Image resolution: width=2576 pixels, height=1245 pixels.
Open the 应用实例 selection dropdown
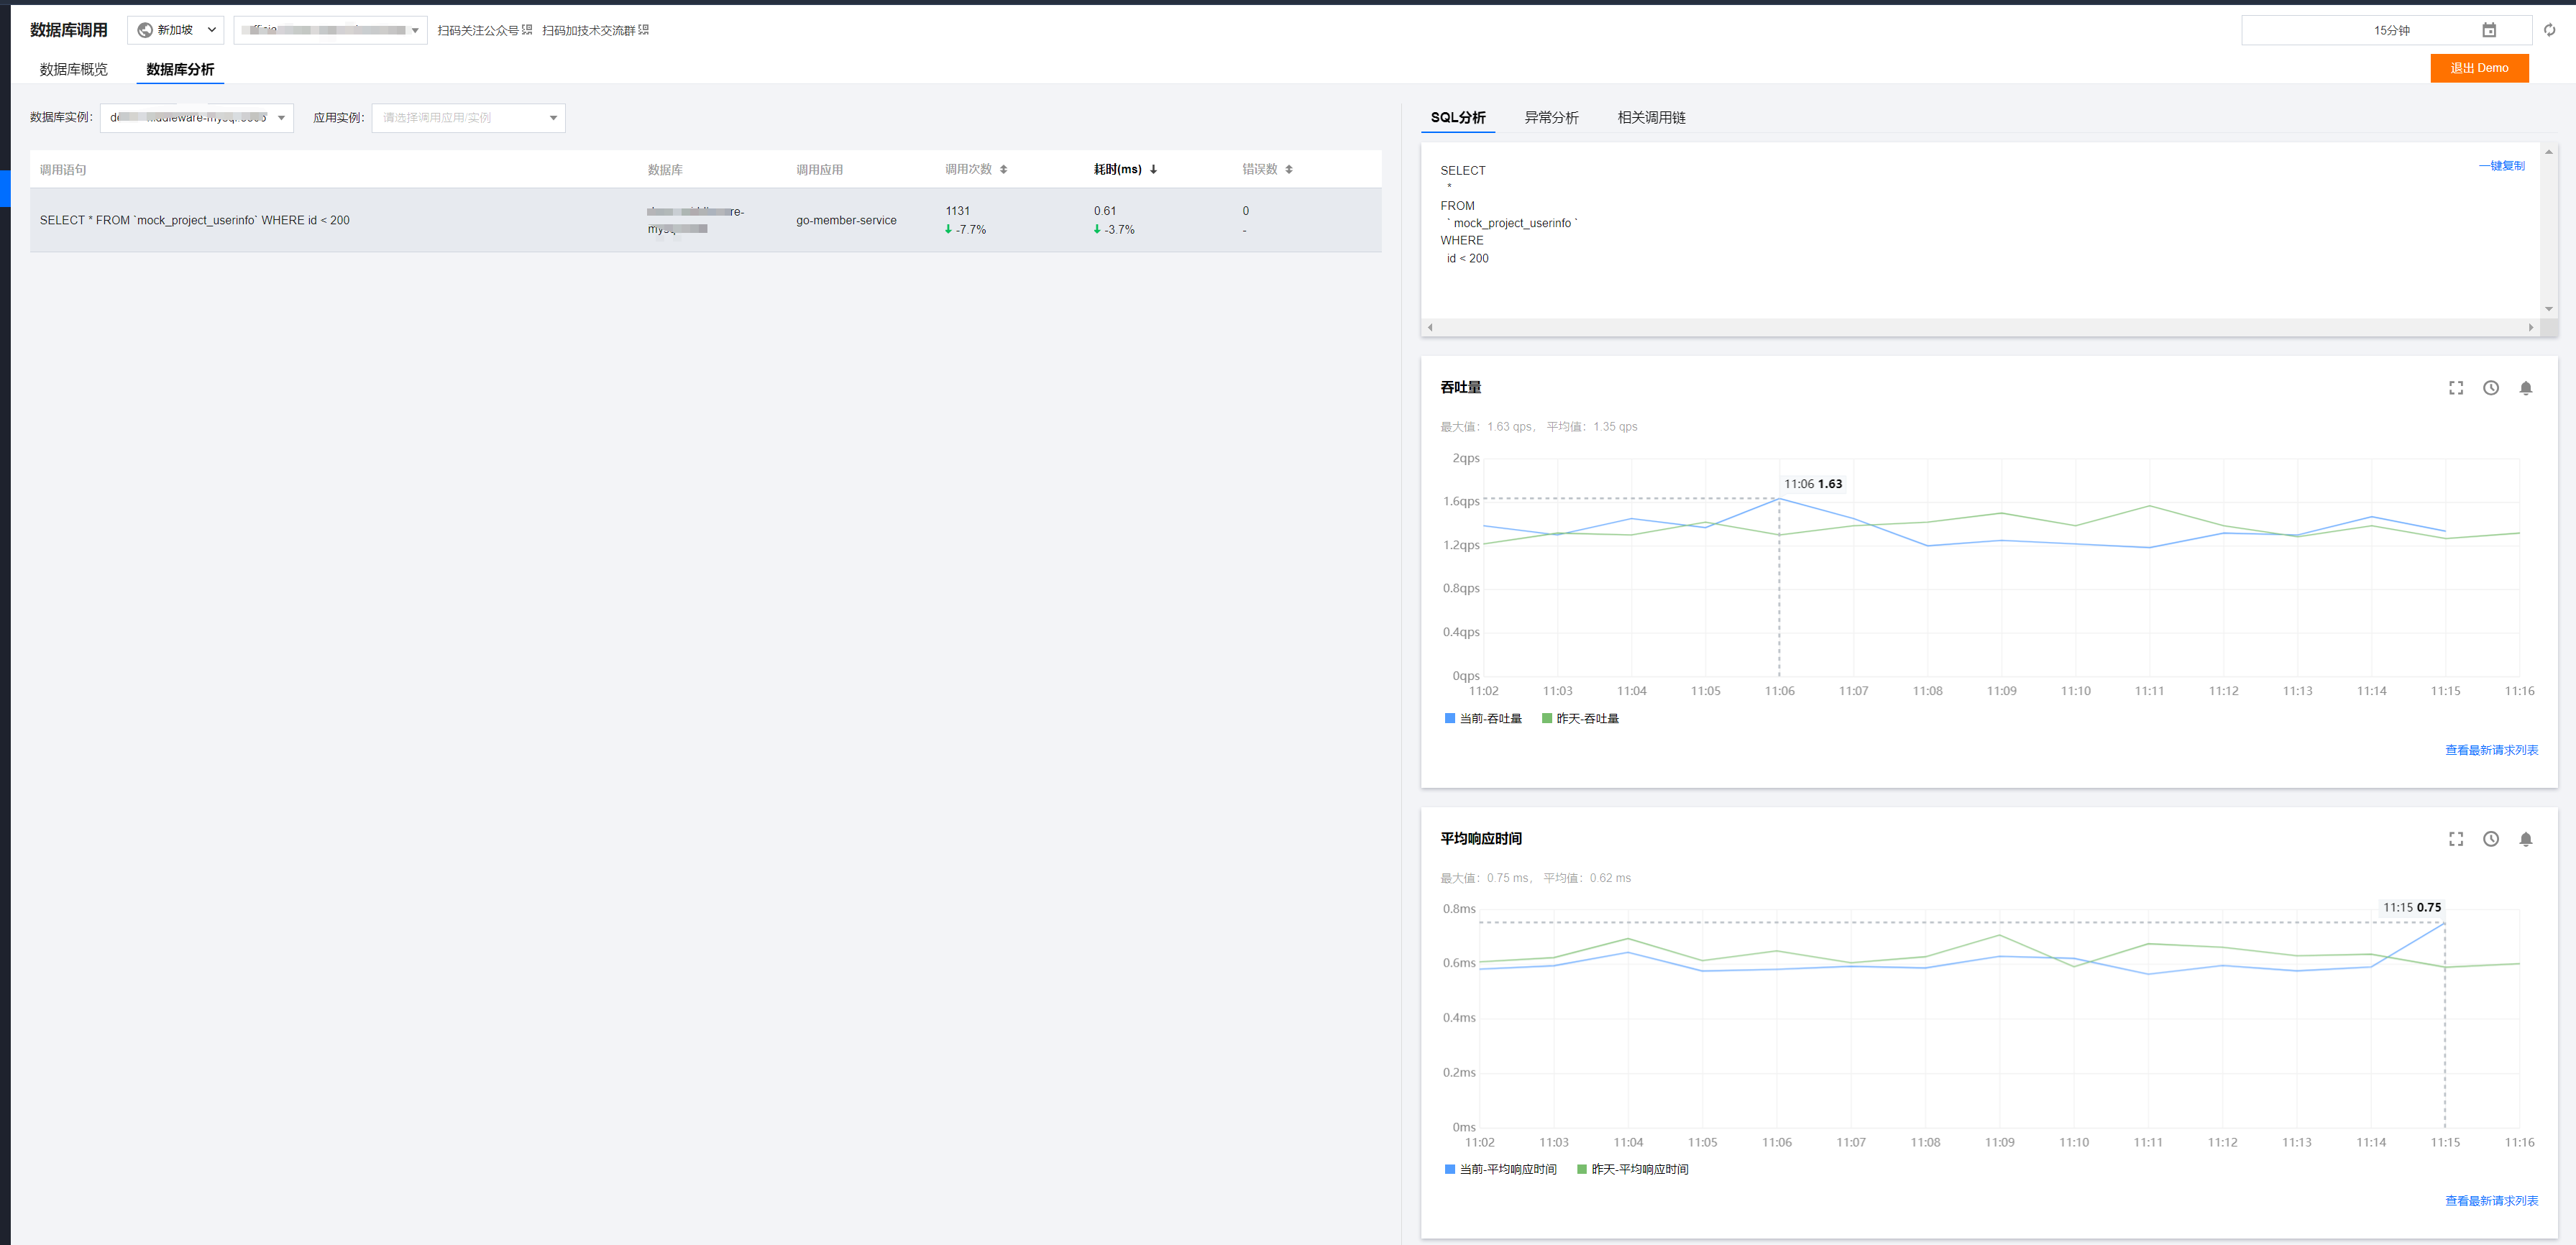[468, 118]
